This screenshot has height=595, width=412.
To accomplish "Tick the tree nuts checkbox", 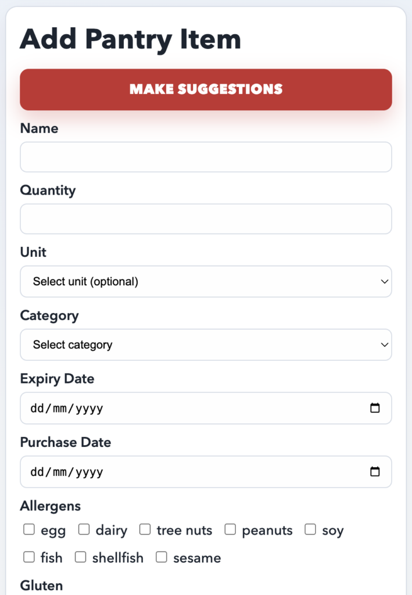I will click(144, 529).
